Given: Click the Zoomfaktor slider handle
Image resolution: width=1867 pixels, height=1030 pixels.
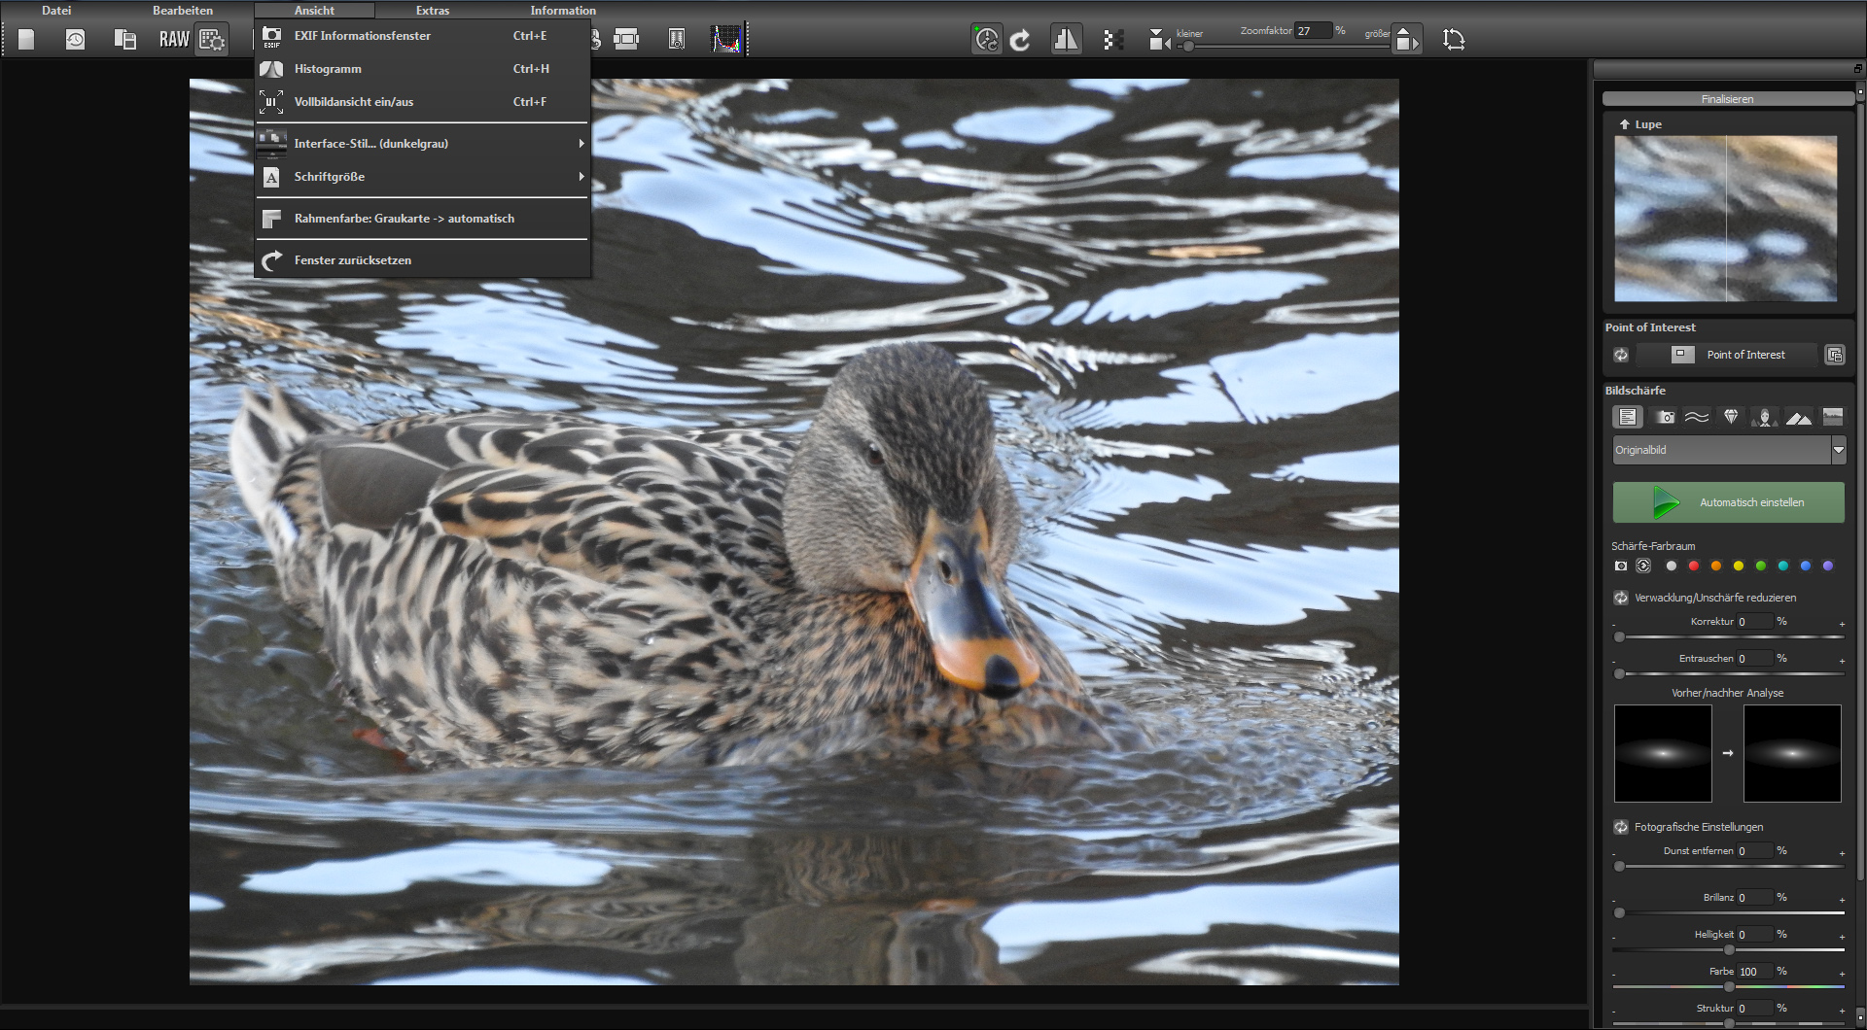Looking at the screenshot, I should [x=1188, y=46].
